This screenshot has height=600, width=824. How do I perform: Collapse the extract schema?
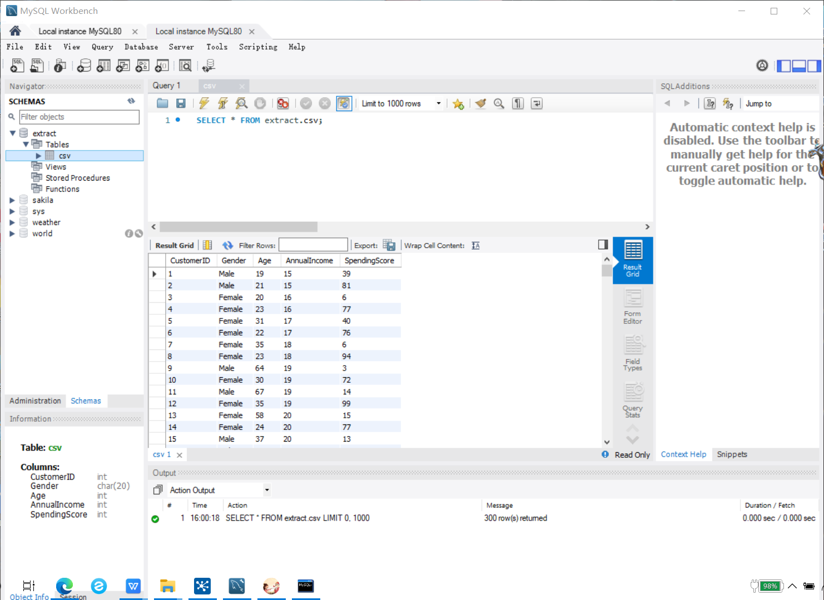[13, 133]
